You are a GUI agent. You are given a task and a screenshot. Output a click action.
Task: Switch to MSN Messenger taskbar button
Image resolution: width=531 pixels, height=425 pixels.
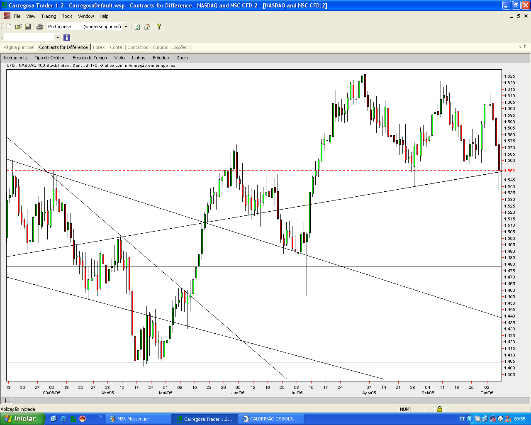point(139,419)
